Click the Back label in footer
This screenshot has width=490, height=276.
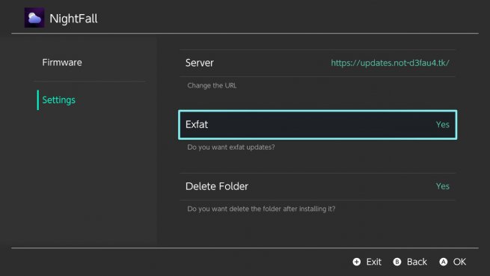point(417,262)
